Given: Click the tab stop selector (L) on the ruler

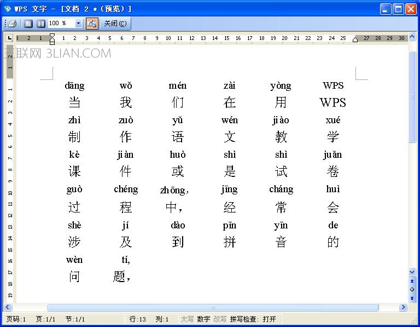Looking at the screenshot, I should pyautogui.click(x=9, y=38).
